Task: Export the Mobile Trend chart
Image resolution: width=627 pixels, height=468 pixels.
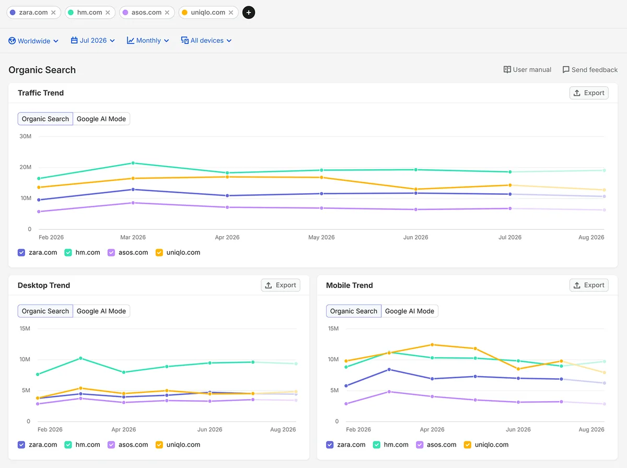Action: pos(589,285)
